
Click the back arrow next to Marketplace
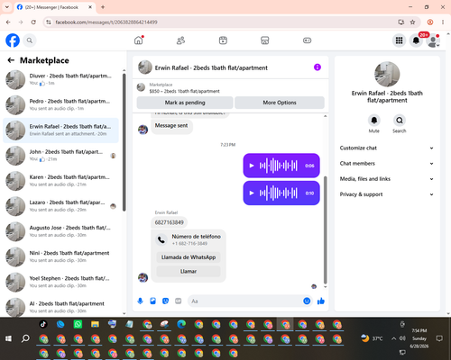click(11, 60)
